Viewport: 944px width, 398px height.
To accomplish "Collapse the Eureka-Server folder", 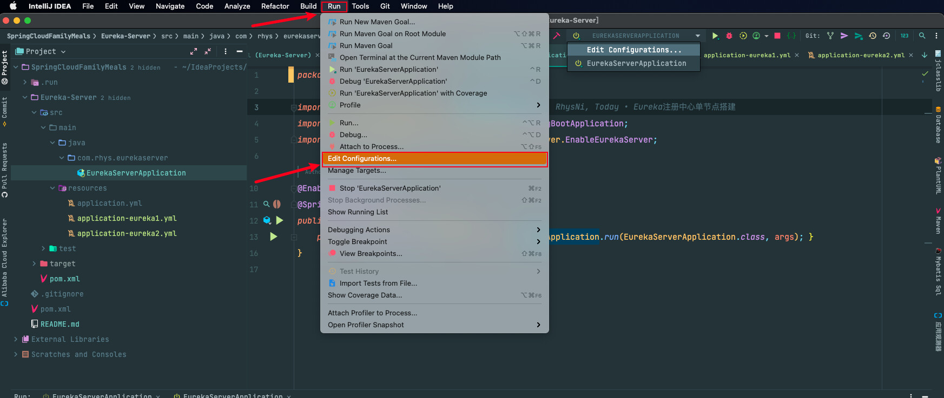I will 25,97.
